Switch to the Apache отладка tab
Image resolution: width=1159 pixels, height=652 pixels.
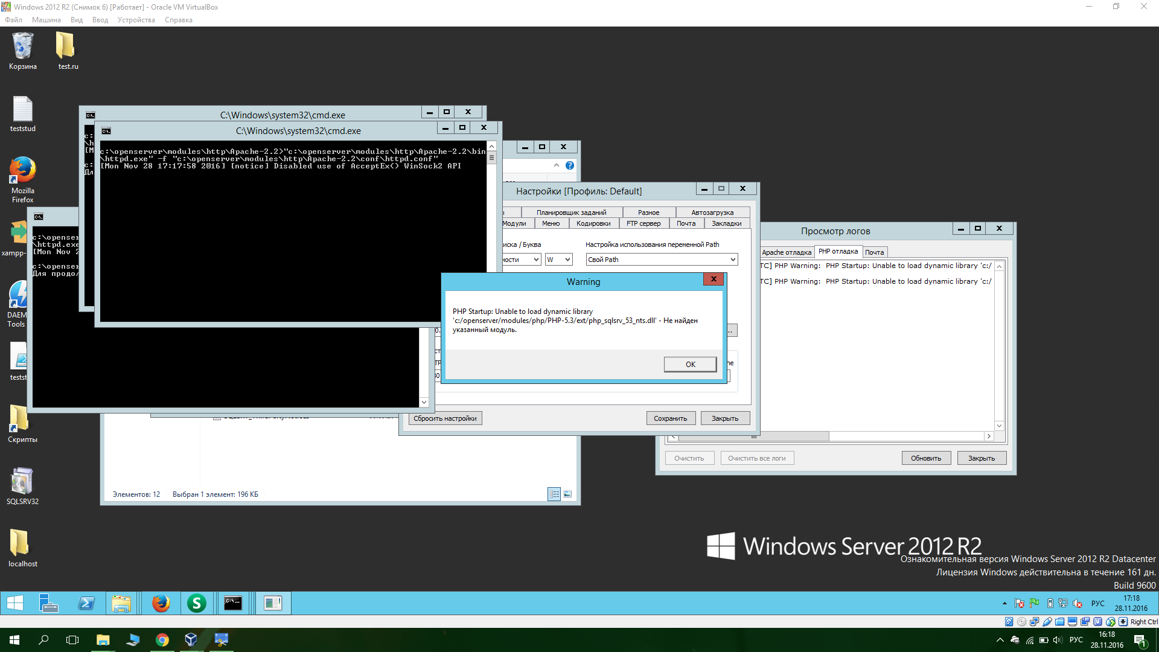[x=786, y=252]
